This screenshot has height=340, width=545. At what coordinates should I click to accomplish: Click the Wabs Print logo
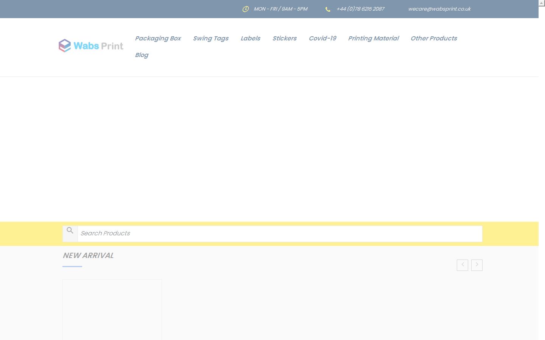coord(91,46)
